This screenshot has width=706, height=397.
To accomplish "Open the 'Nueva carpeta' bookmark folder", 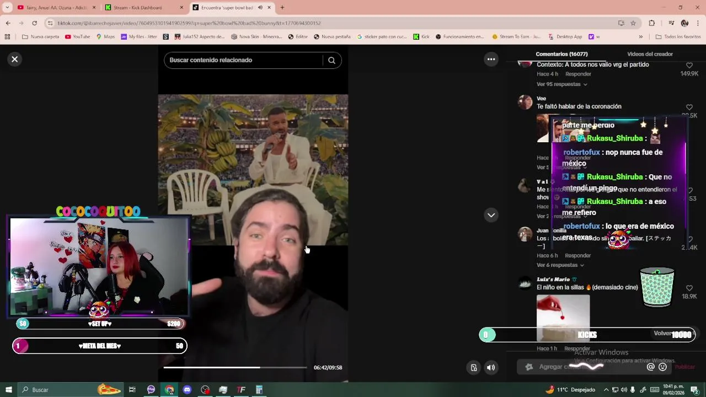I will (x=40, y=37).
